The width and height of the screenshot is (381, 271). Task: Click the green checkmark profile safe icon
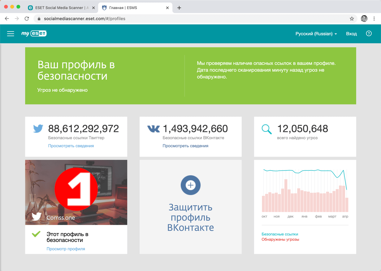[x=36, y=234]
